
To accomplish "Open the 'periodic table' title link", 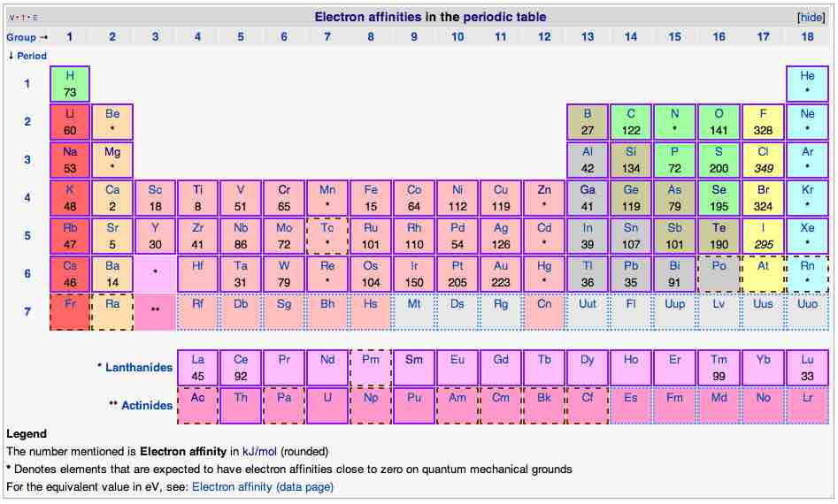I will [x=507, y=17].
